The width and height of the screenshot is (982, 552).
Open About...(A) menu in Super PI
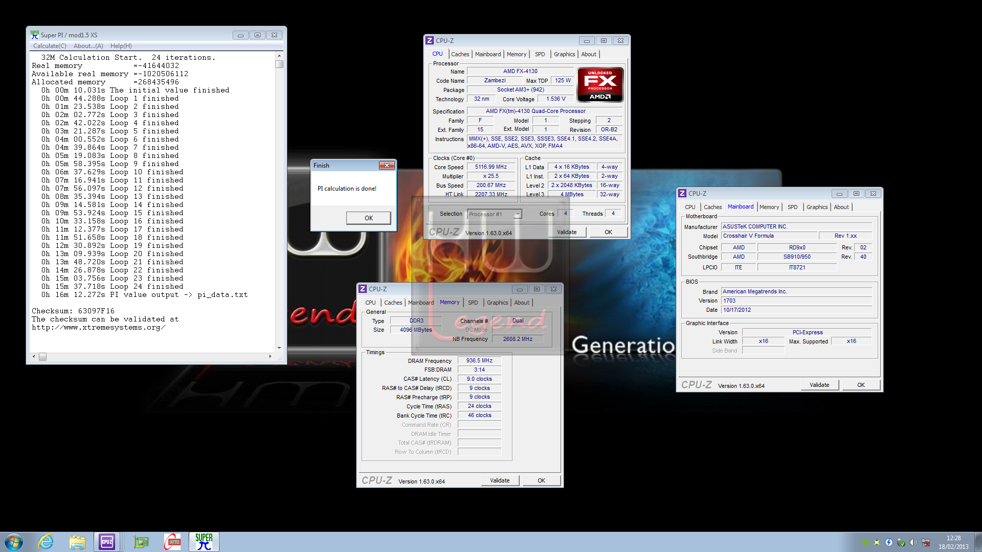pyautogui.click(x=88, y=46)
